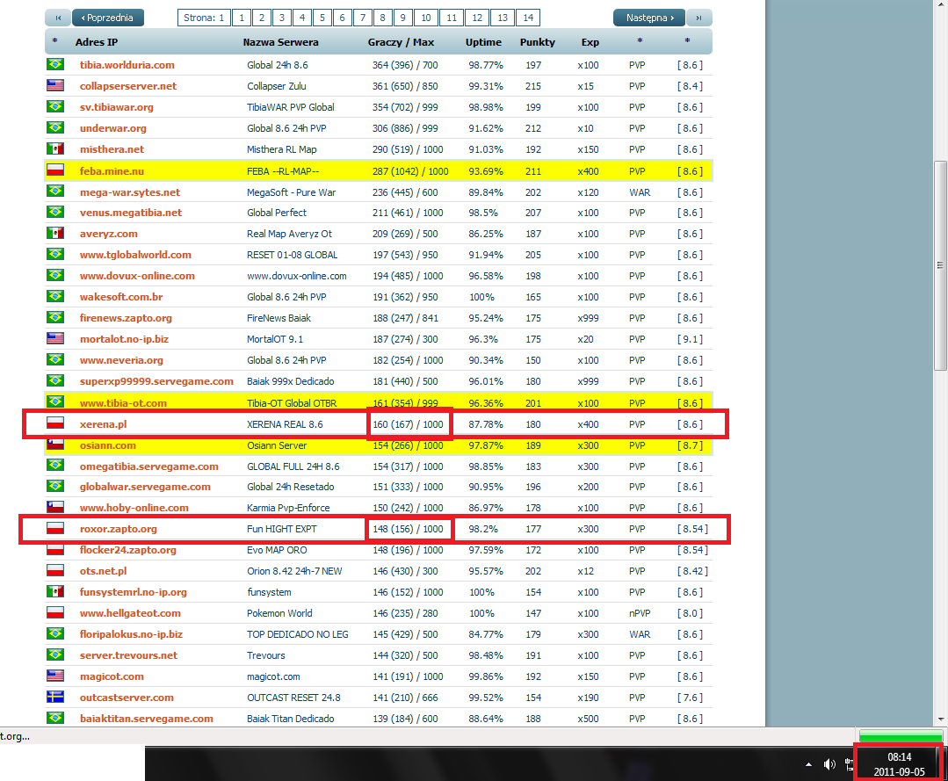The image size is (948, 781).
Task: Open page 12 of the server list
Action: pos(477,18)
